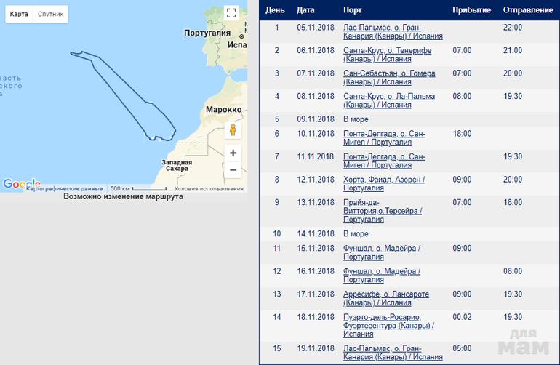Open Санта-Крус, о. Ла-Пальма port link
The width and height of the screenshot is (560, 365).
(x=388, y=96)
